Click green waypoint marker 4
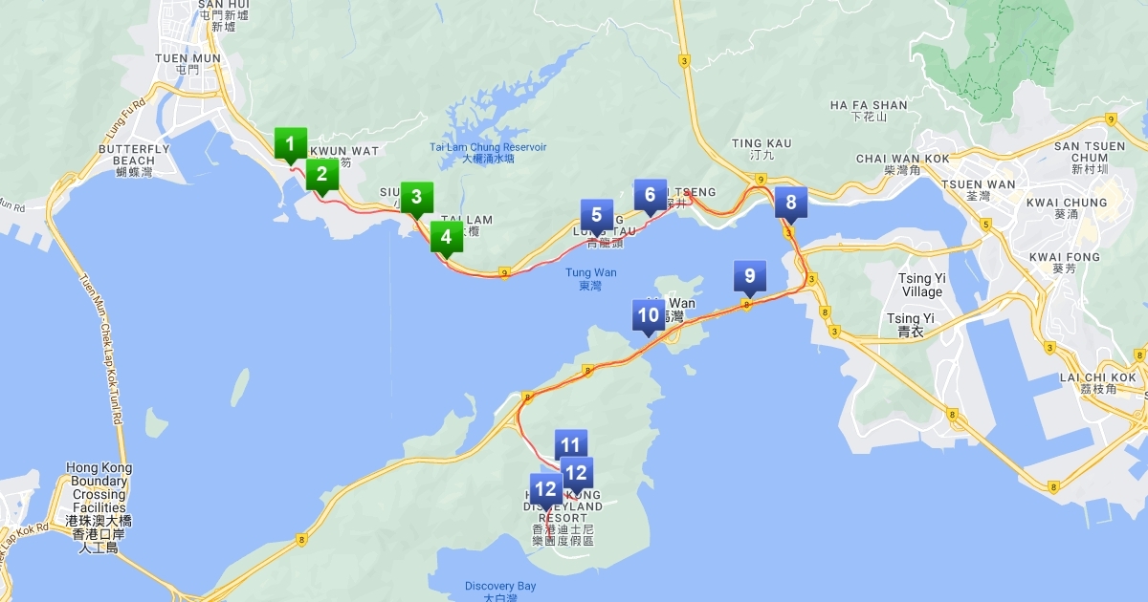1148x602 pixels. [x=446, y=238]
